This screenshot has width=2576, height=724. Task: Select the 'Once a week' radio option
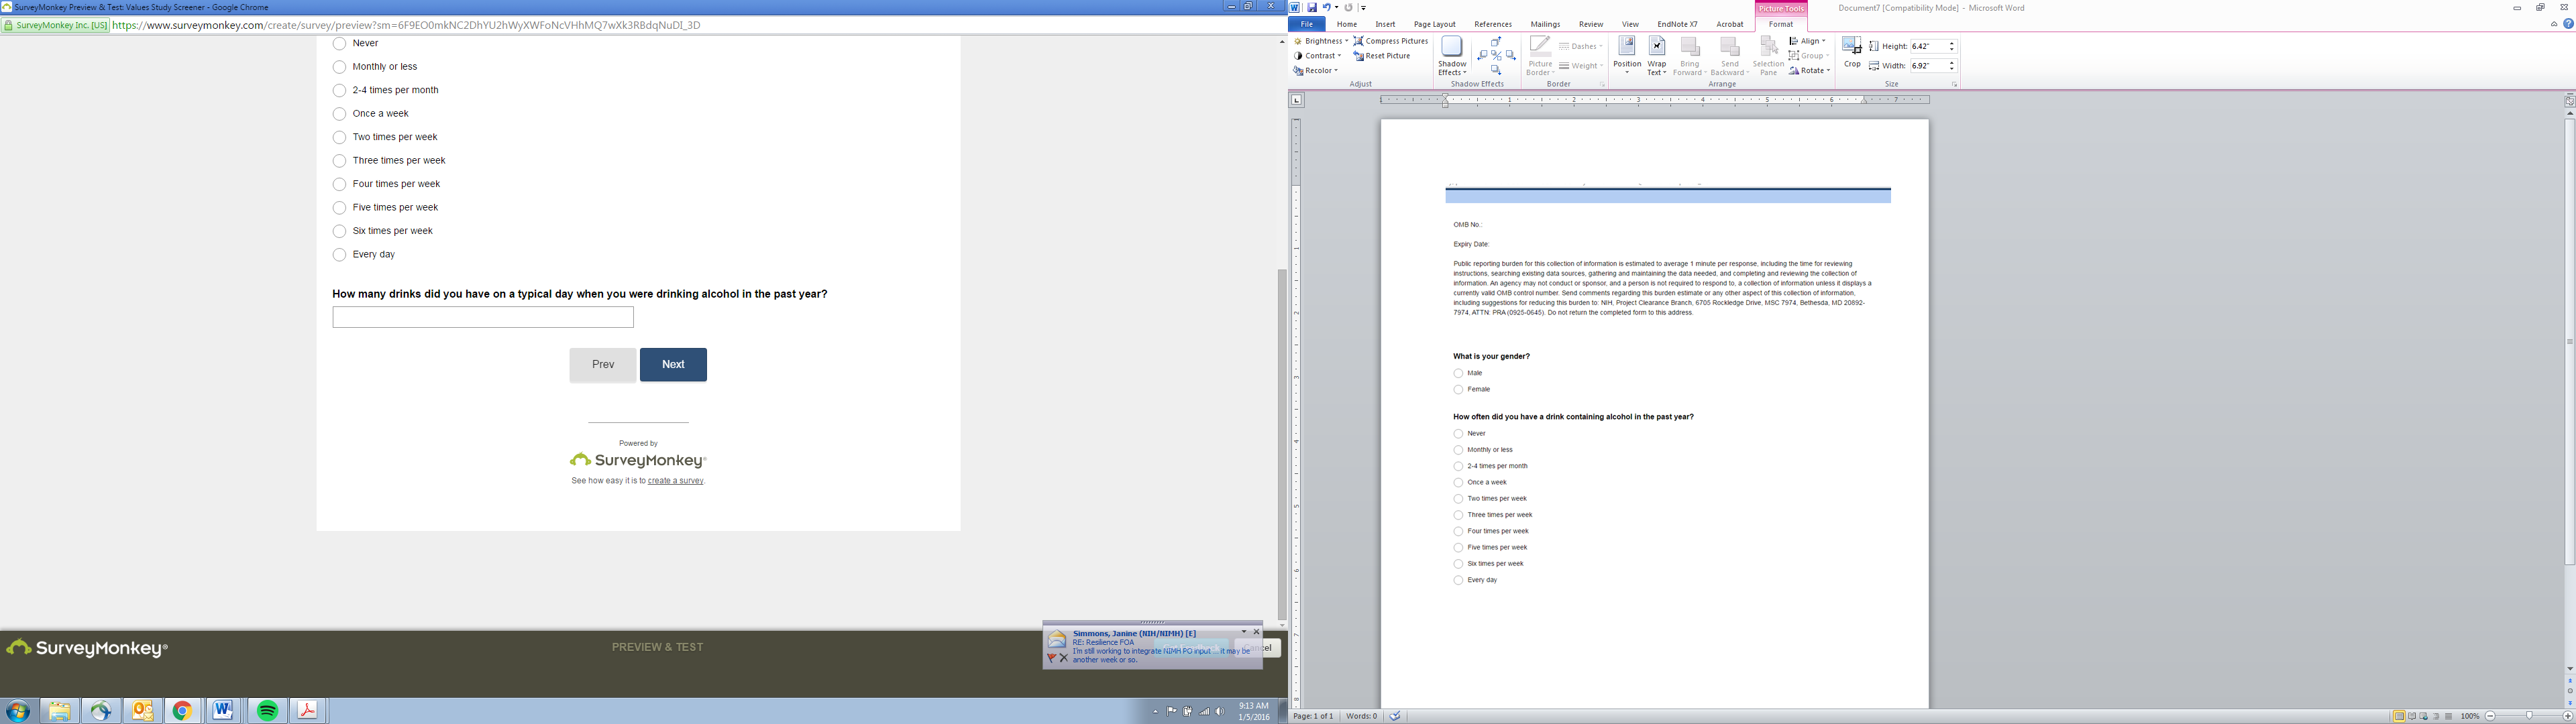(339, 114)
